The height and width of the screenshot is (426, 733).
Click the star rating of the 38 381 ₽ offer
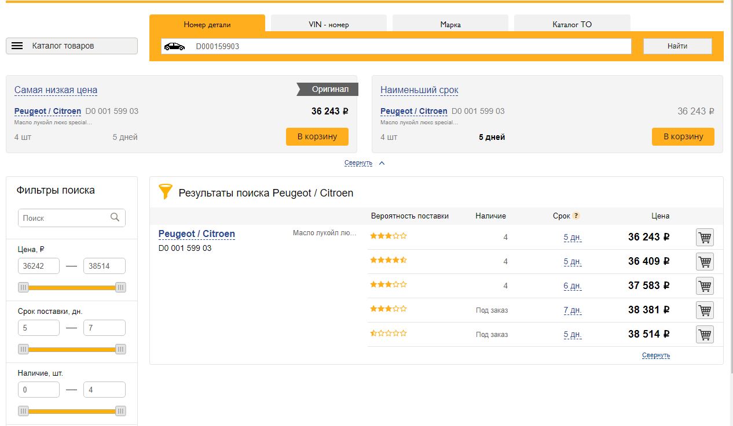point(389,309)
